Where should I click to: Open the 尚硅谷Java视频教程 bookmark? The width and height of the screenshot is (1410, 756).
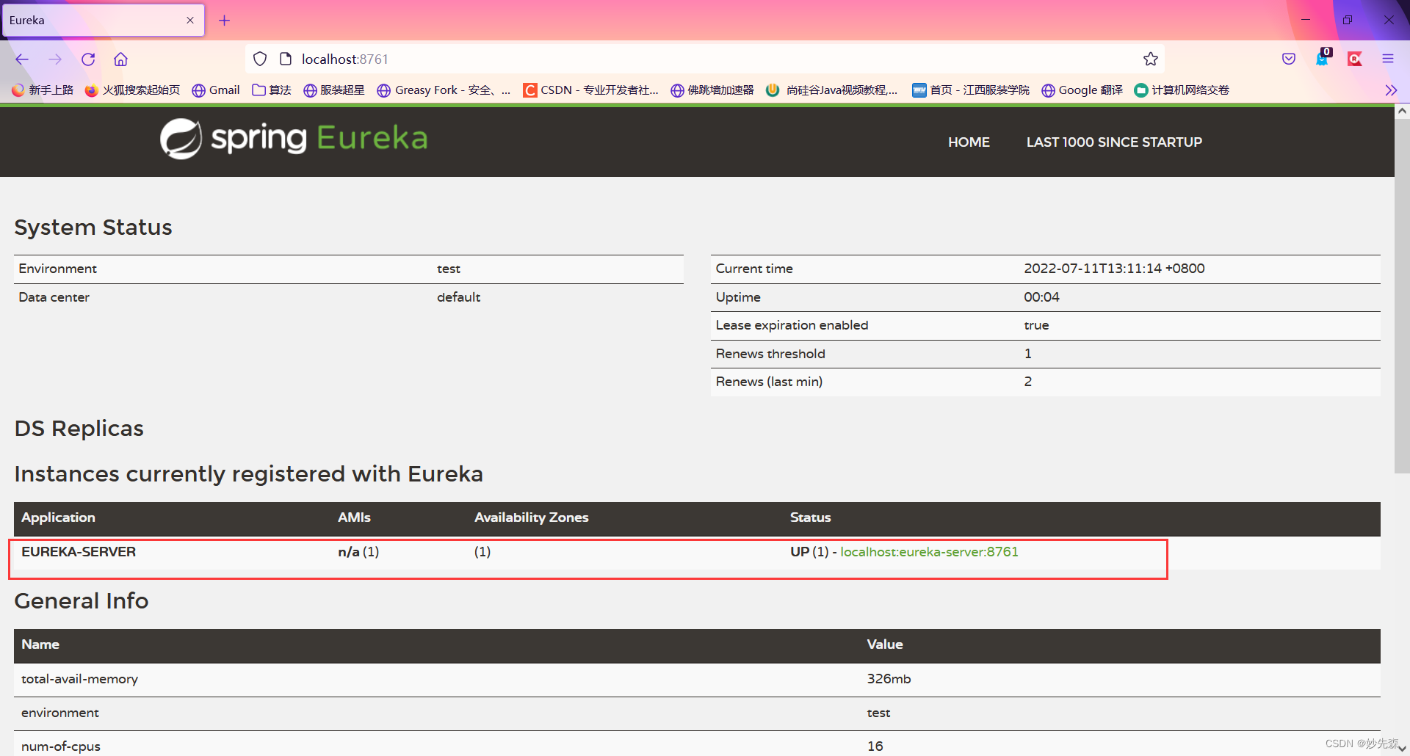point(832,90)
